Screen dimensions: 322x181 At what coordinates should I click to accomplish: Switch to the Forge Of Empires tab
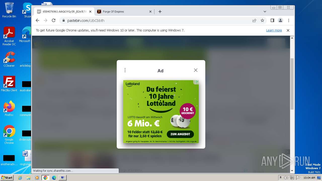[125, 12]
